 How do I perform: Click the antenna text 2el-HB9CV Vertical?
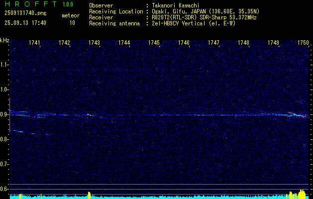(179, 23)
